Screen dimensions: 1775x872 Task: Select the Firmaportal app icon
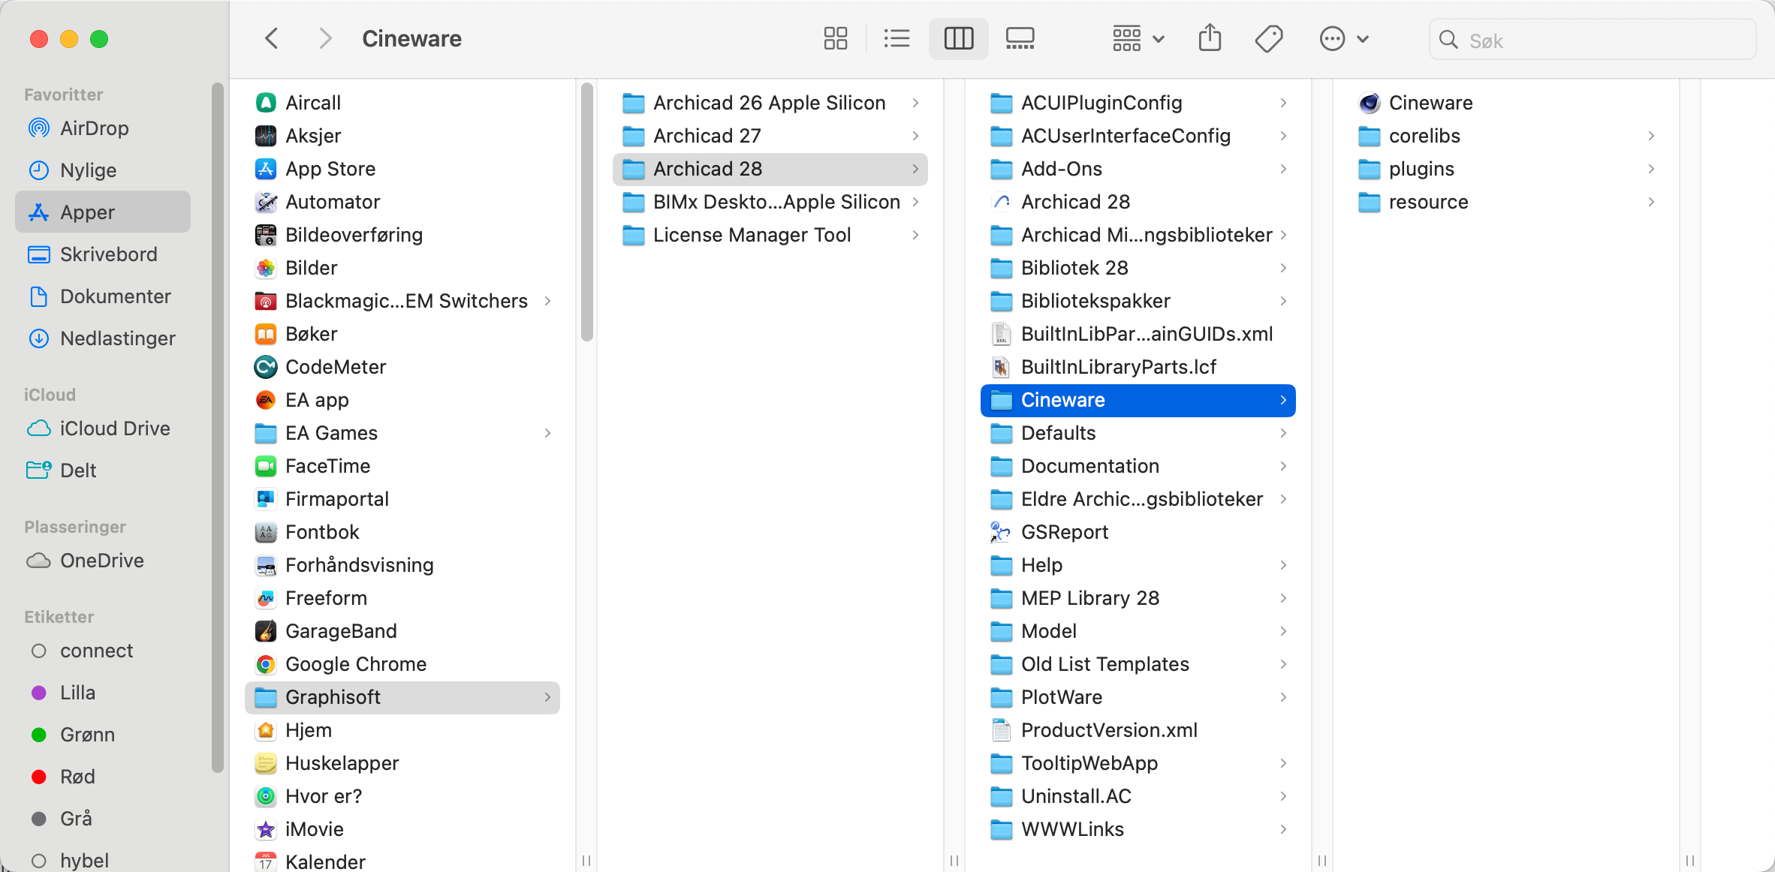pos(266,499)
